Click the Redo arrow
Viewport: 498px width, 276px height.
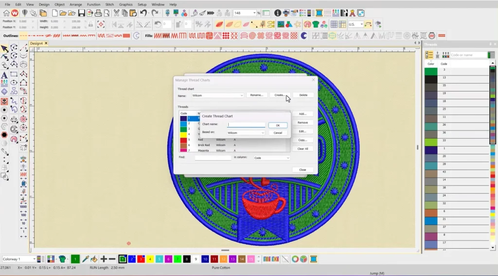click(155, 13)
